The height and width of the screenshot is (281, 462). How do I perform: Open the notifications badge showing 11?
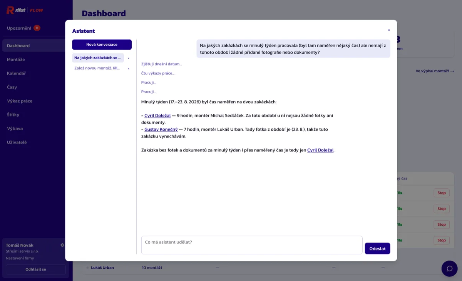37,28
